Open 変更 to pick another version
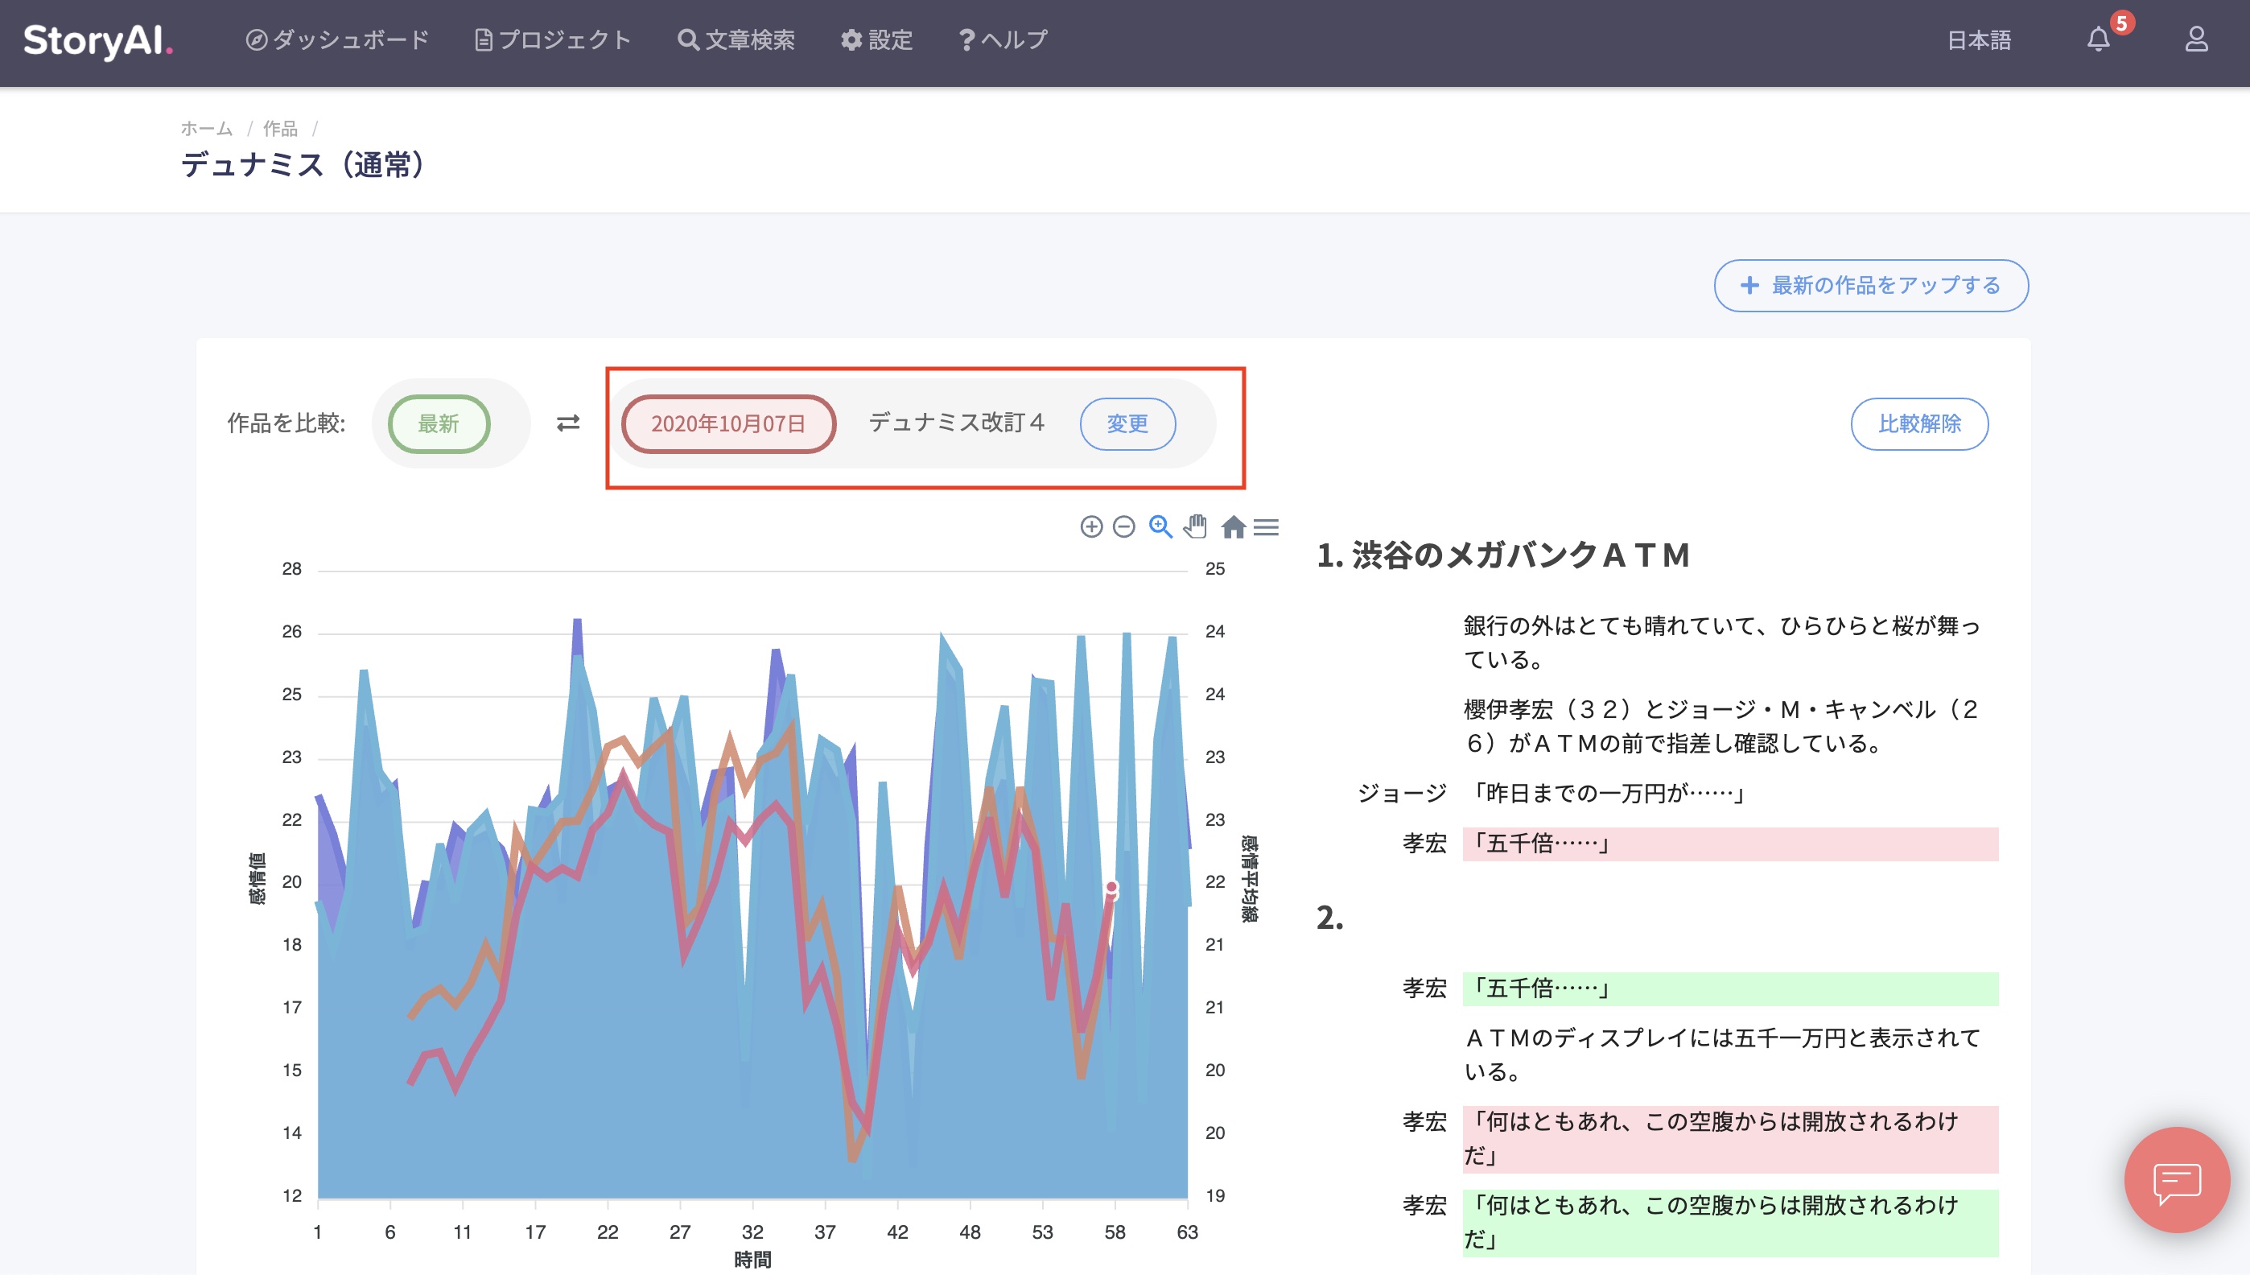Screen dimensions: 2250x1275 [x=1128, y=424]
